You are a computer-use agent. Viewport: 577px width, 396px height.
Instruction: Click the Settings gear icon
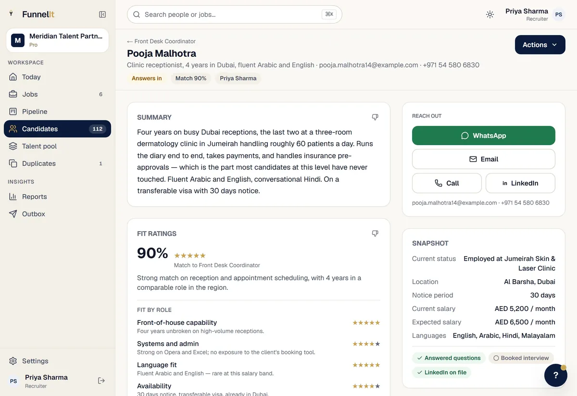coord(13,361)
